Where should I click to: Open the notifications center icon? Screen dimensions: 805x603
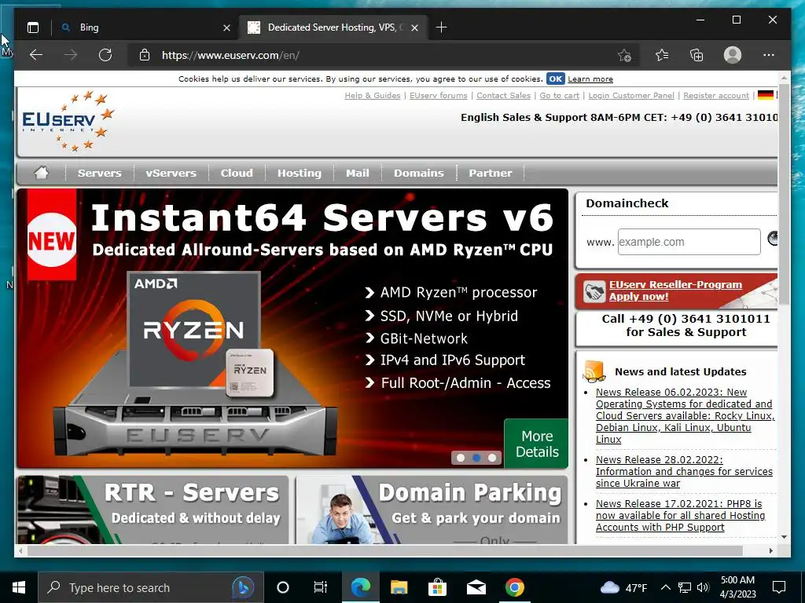pyautogui.click(x=779, y=587)
